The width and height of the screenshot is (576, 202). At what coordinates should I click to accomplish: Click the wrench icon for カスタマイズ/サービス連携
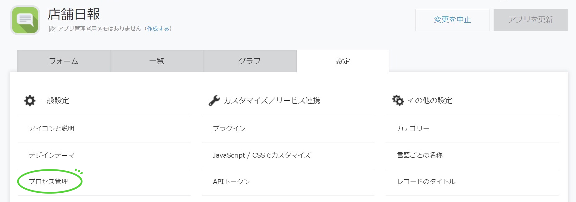214,101
